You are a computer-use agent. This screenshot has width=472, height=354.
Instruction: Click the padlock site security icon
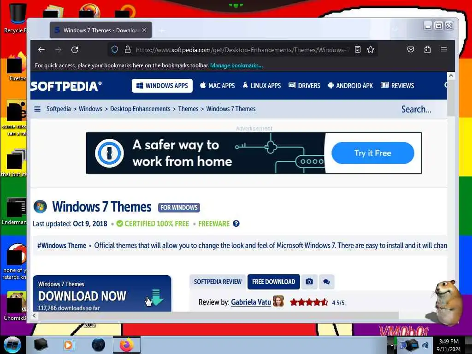point(128,50)
